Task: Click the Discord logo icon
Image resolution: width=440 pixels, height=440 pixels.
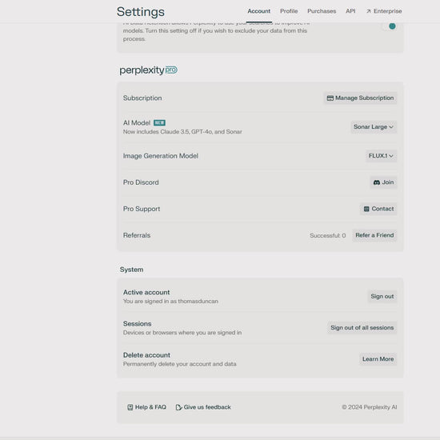Action: [377, 182]
